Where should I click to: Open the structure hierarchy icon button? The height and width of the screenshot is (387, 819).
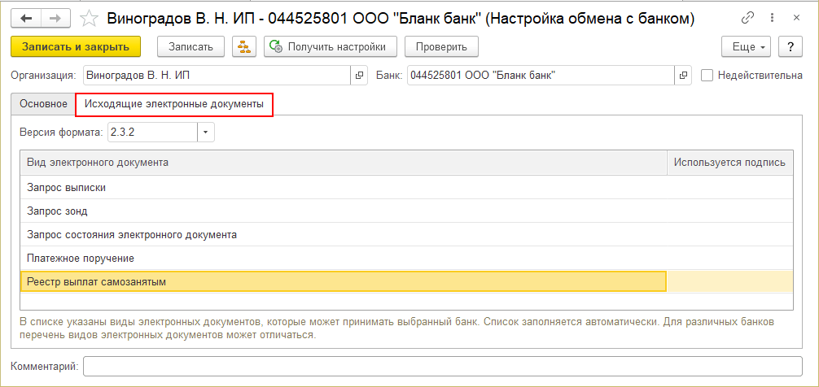[x=243, y=47]
